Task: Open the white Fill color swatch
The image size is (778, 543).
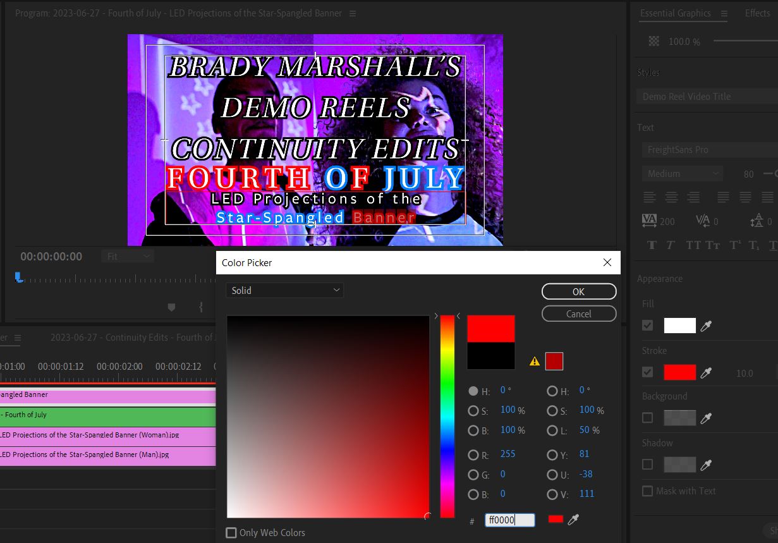Action: click(x=679, y=326)
